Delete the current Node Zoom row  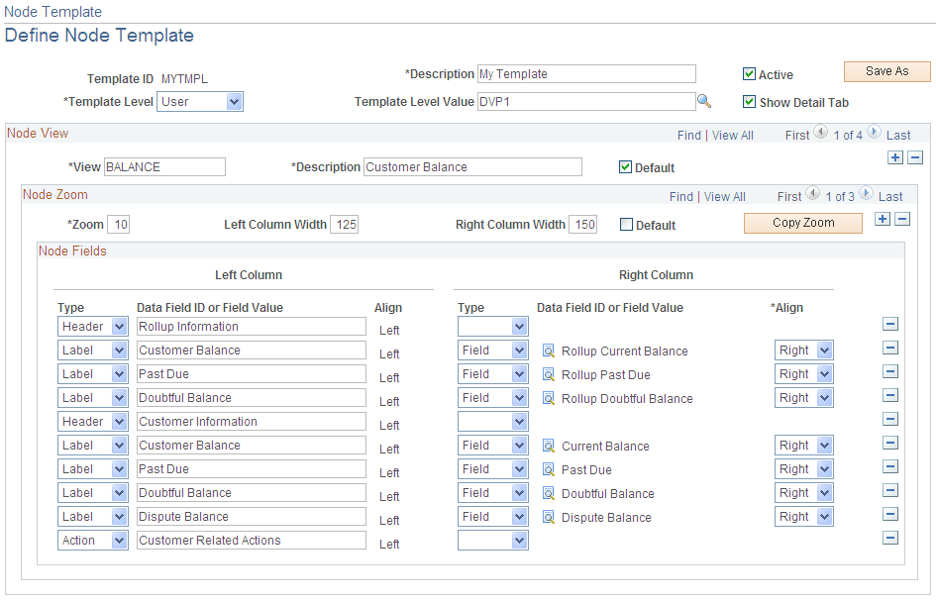coord(901,218)
